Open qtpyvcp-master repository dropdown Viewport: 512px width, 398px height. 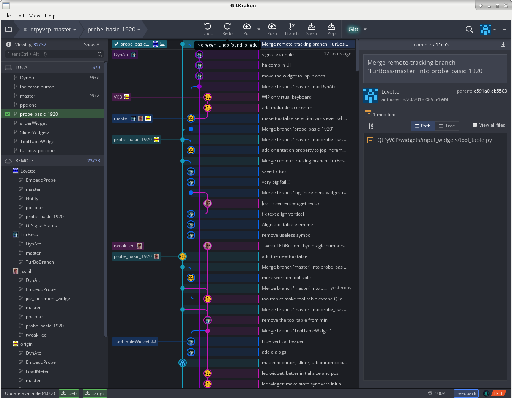pos(75,30)
